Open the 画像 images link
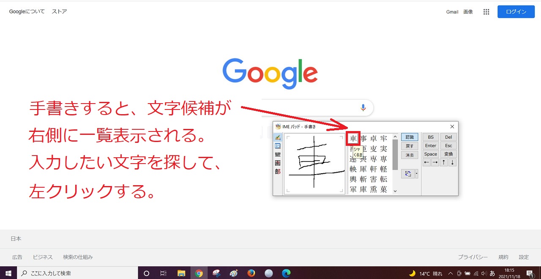The width and height of the screenshot is (541, 279). (468, 12)
